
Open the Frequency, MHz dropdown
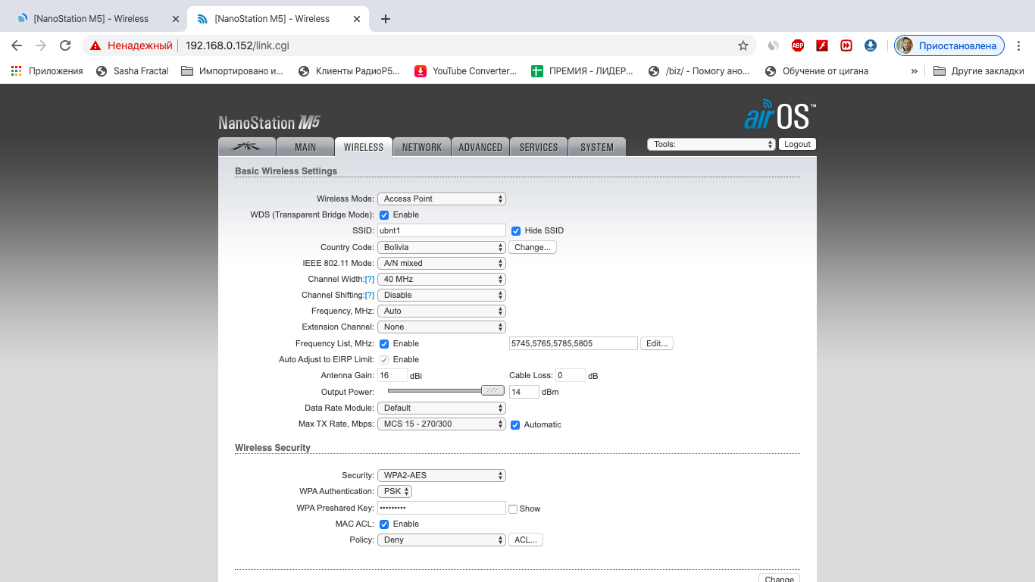tap(442, 311)
